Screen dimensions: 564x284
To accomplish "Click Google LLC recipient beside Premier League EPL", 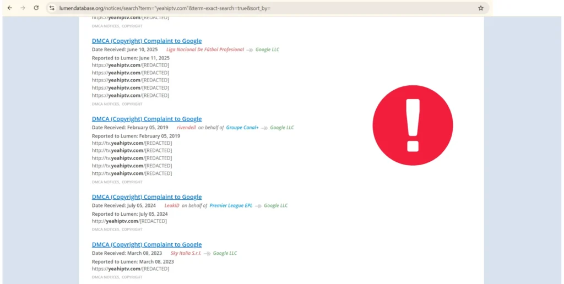I will coord(275,206).
